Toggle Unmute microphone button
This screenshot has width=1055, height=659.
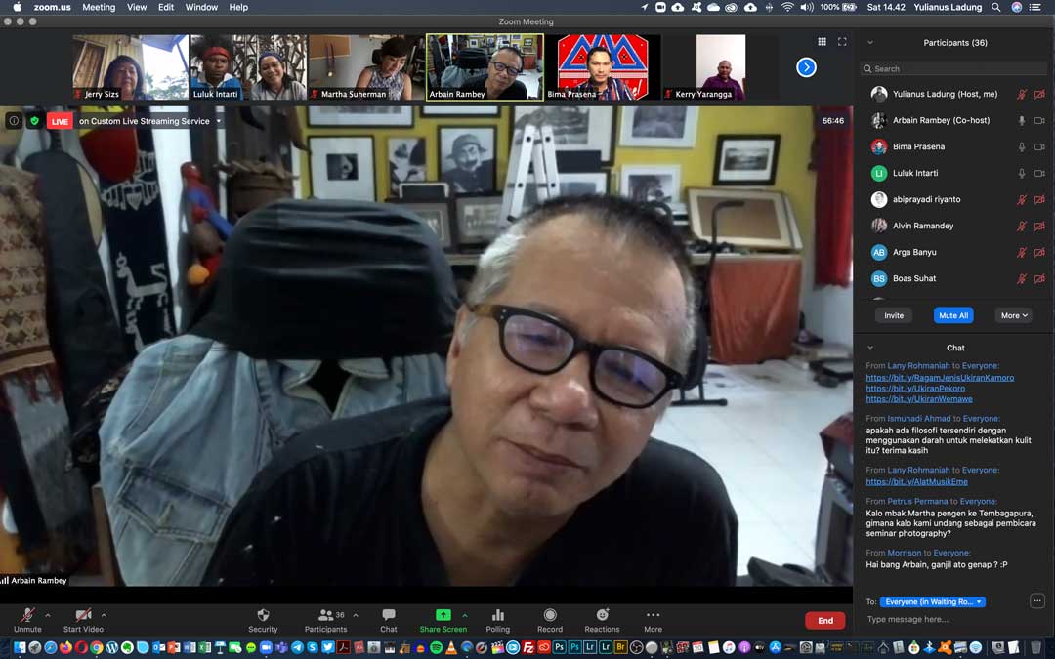pyautogui.click(x=27, y=615)
